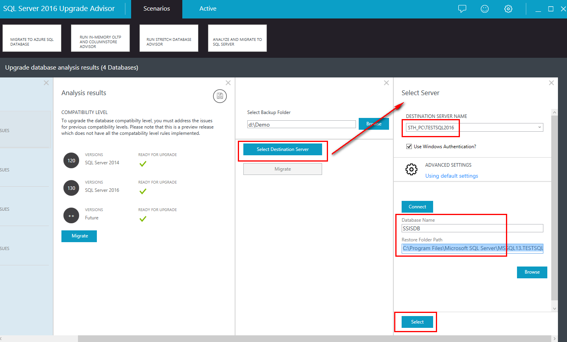This screenshot has height=342, width=567.
Task: Click SQL Server 2014 green checkmark
Action: pyautogui.click(x=143, y=164)
